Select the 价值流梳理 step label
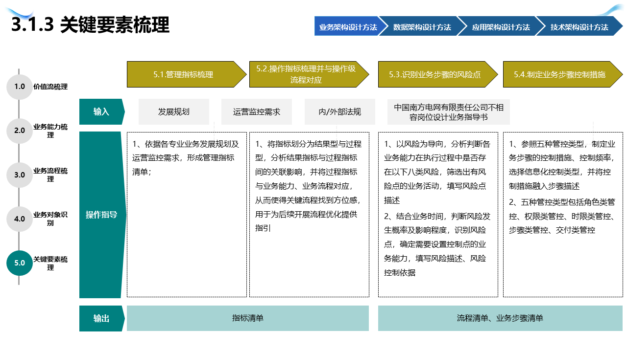Viewport: 627px width, 352px height. [50, 87]
